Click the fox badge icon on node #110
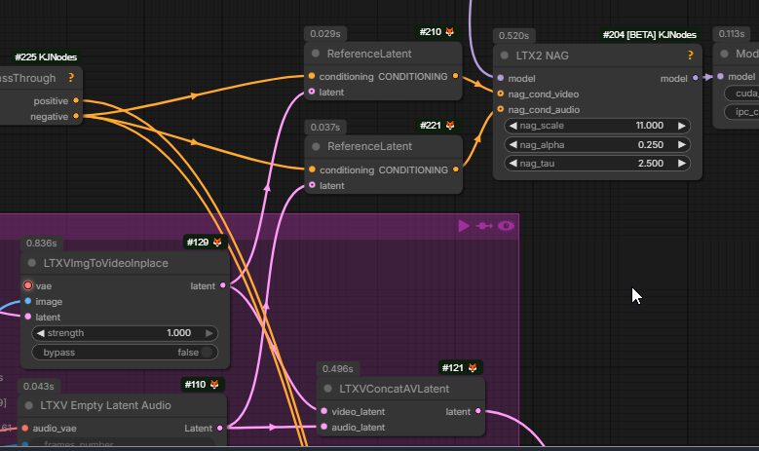 point(214,384)
